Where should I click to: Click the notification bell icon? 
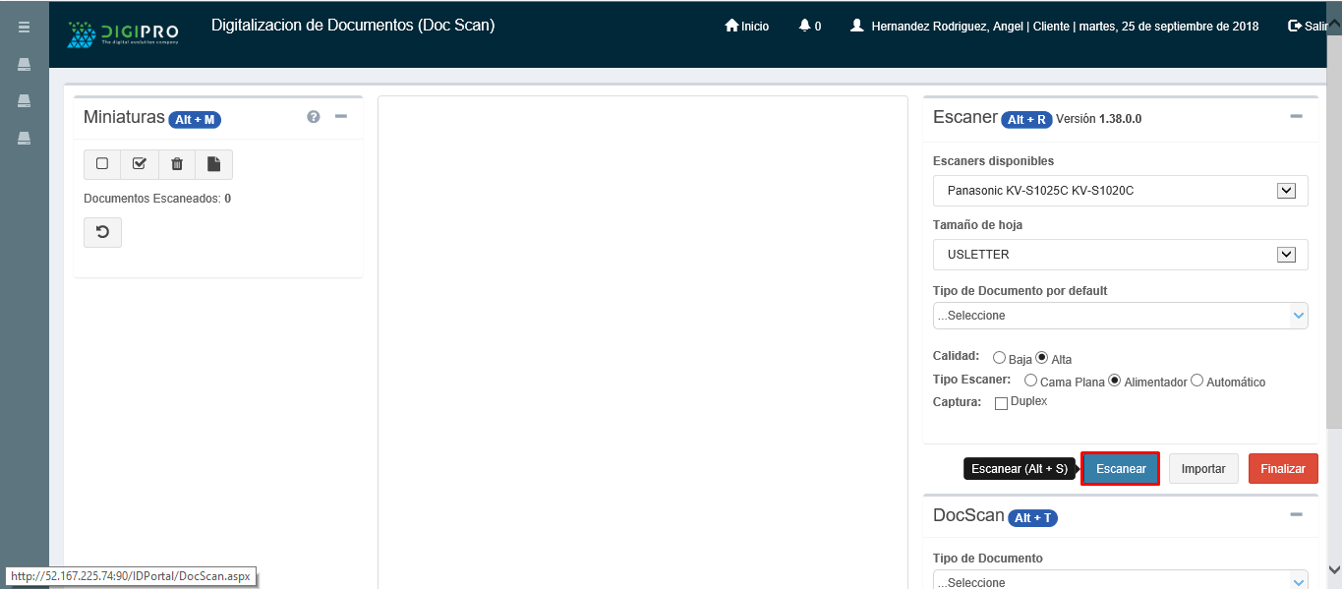tap(805, 26)
